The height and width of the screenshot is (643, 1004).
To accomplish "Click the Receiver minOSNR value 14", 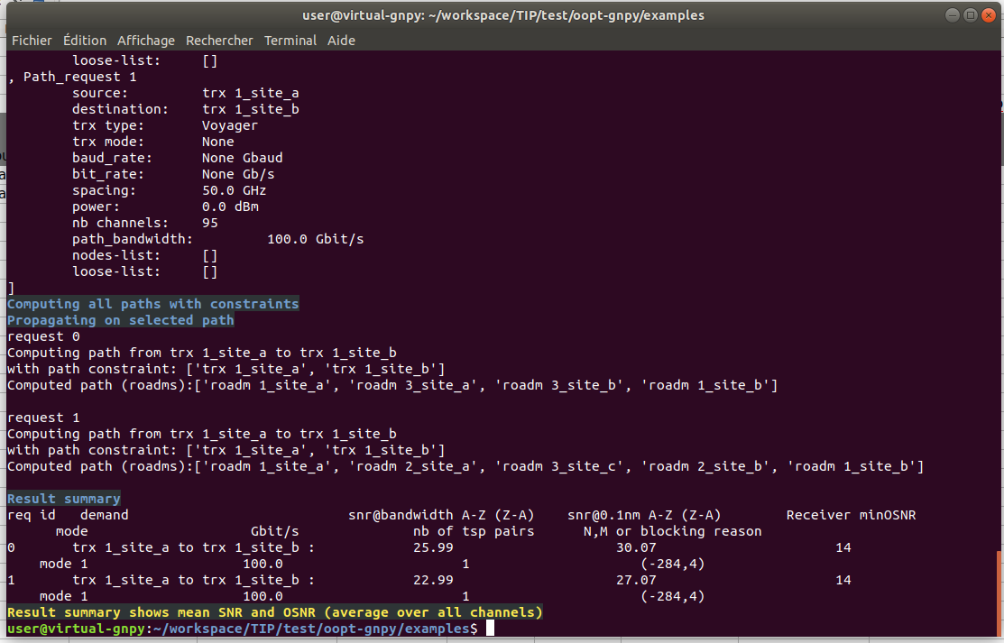I will pyautogui.click(x=843, y=547).
